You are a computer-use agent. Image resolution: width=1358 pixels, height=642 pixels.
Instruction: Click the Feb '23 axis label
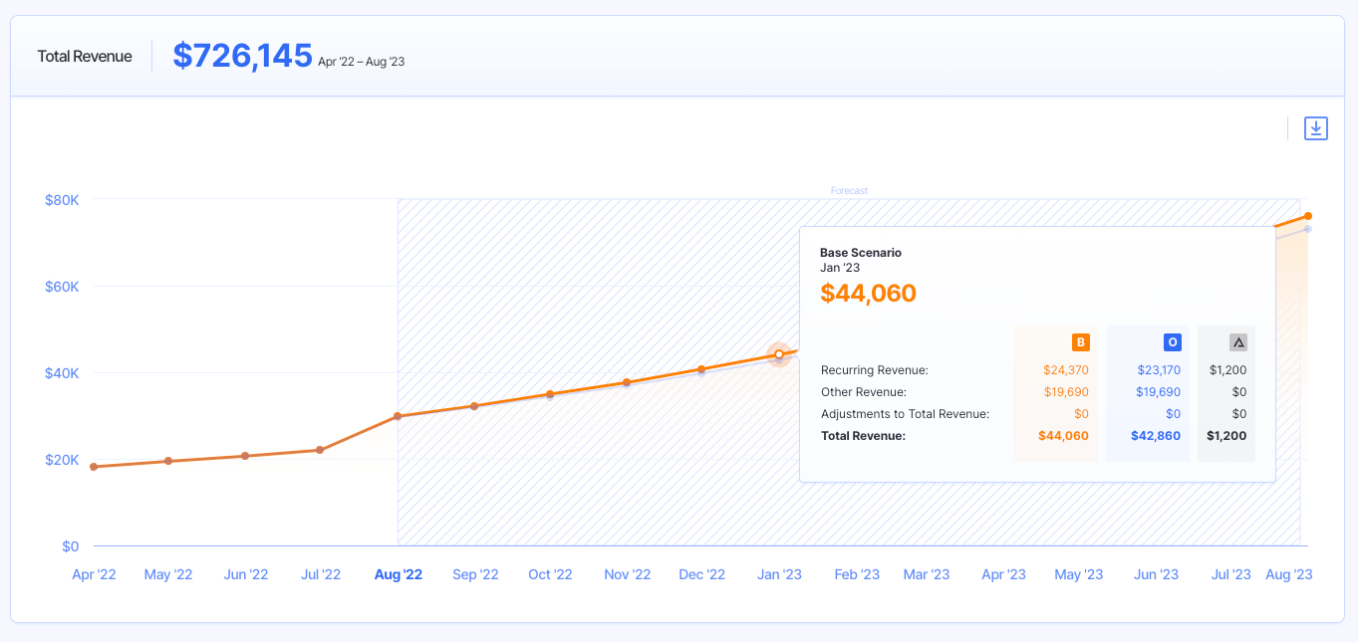point(857,574)
